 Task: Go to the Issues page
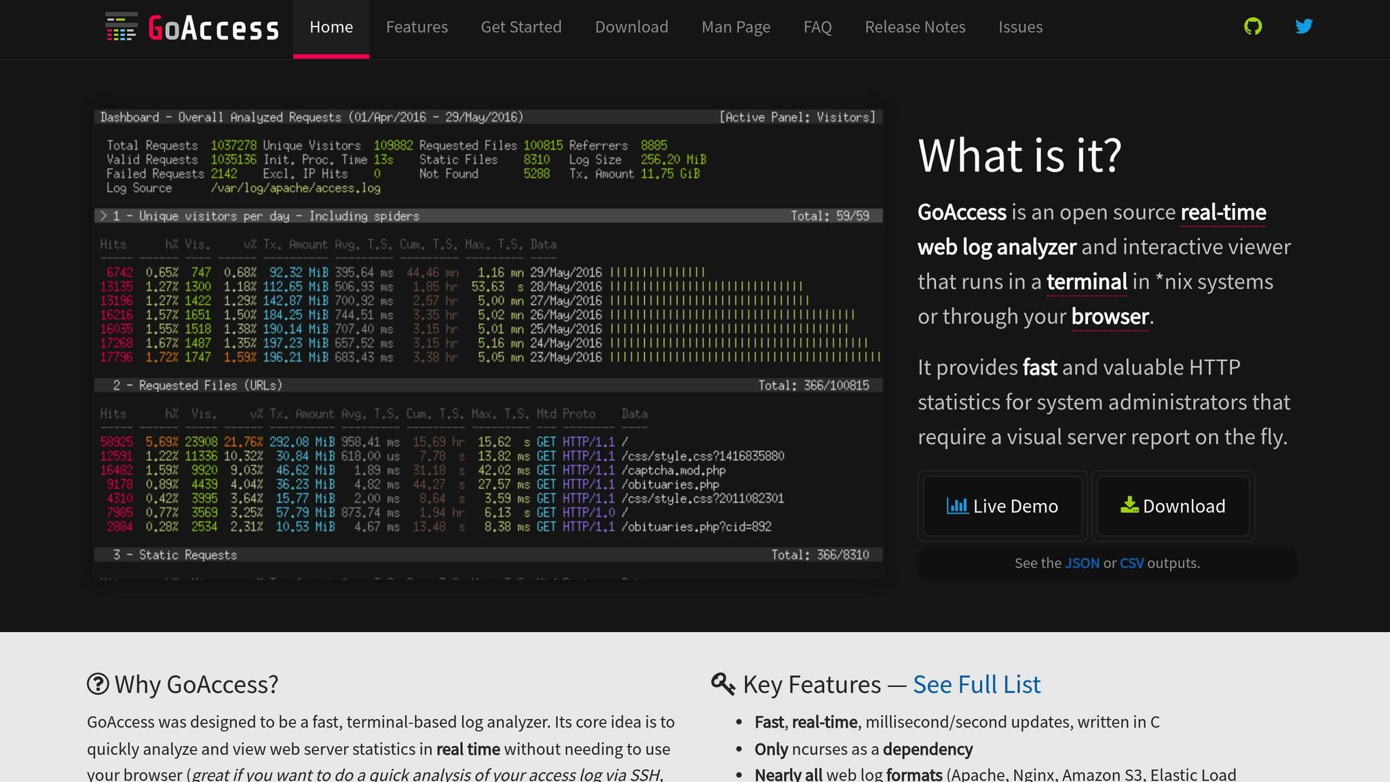(x=1020, y=27)
